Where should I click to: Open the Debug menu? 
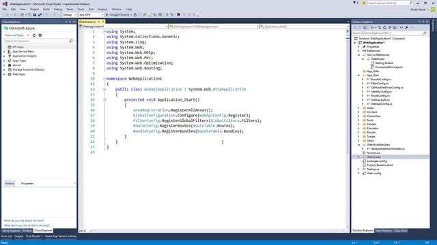tap(58, 9)
